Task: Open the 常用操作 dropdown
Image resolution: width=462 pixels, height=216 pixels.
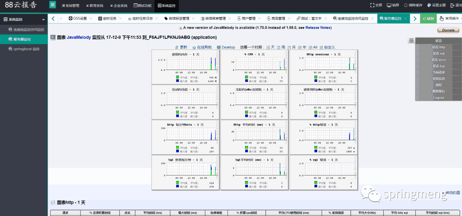Action: coord(450,18)
